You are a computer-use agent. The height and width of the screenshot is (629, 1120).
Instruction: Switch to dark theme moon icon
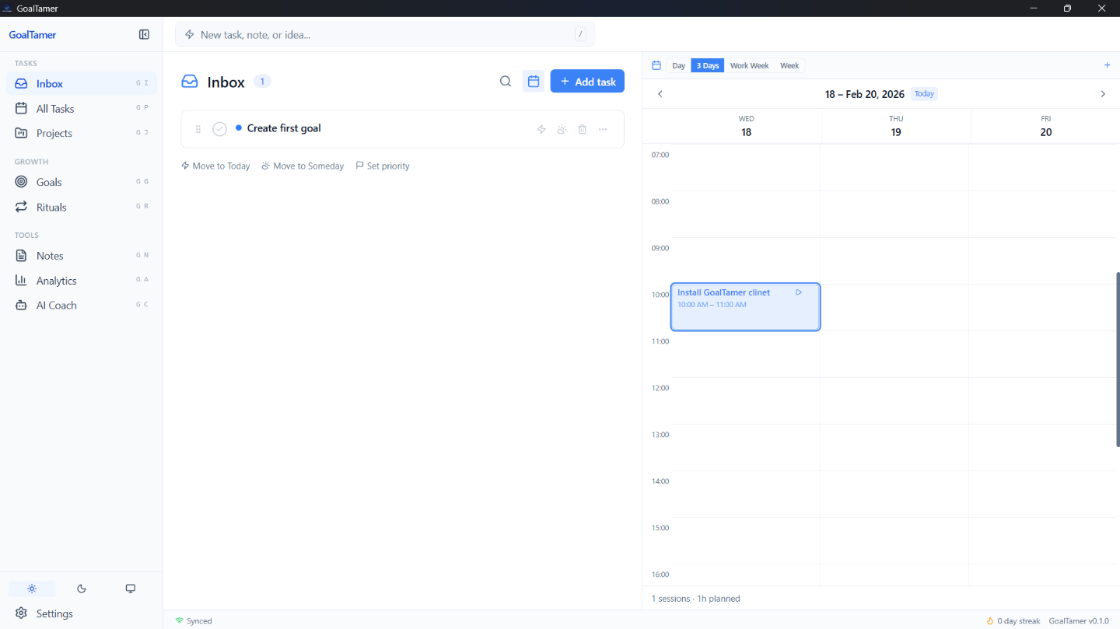pyautogui.click(x=82, y=589)
